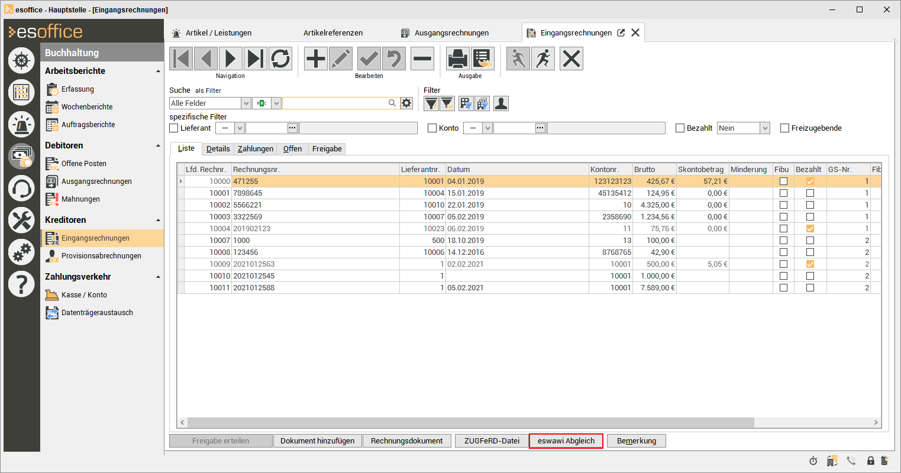Collapse the Zahlungsverkehr section
Image resolution: width=901 pixels, height=473 pixels.
click(x=158, y=277)
